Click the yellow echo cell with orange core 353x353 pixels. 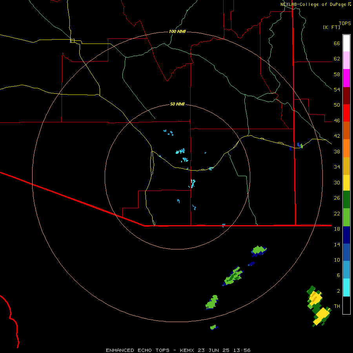coord(315,298)
